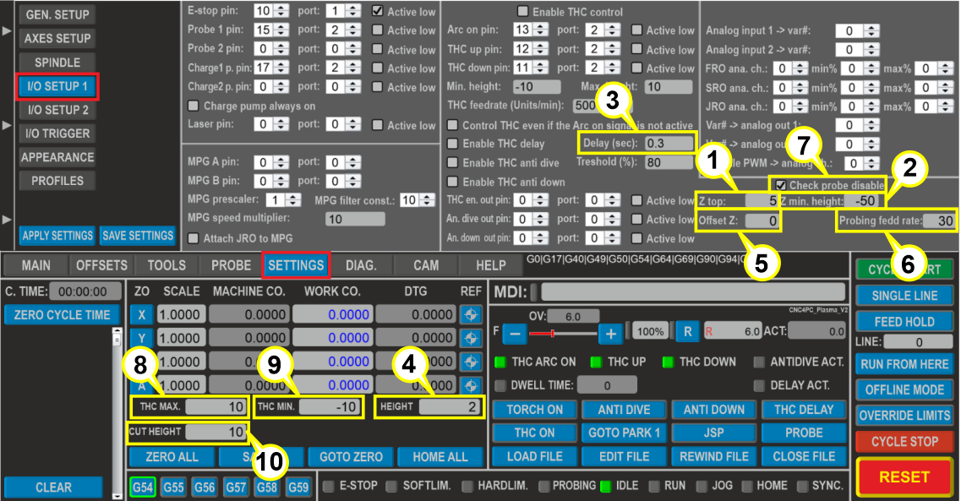Click the X zero button in ZO column

141,314
